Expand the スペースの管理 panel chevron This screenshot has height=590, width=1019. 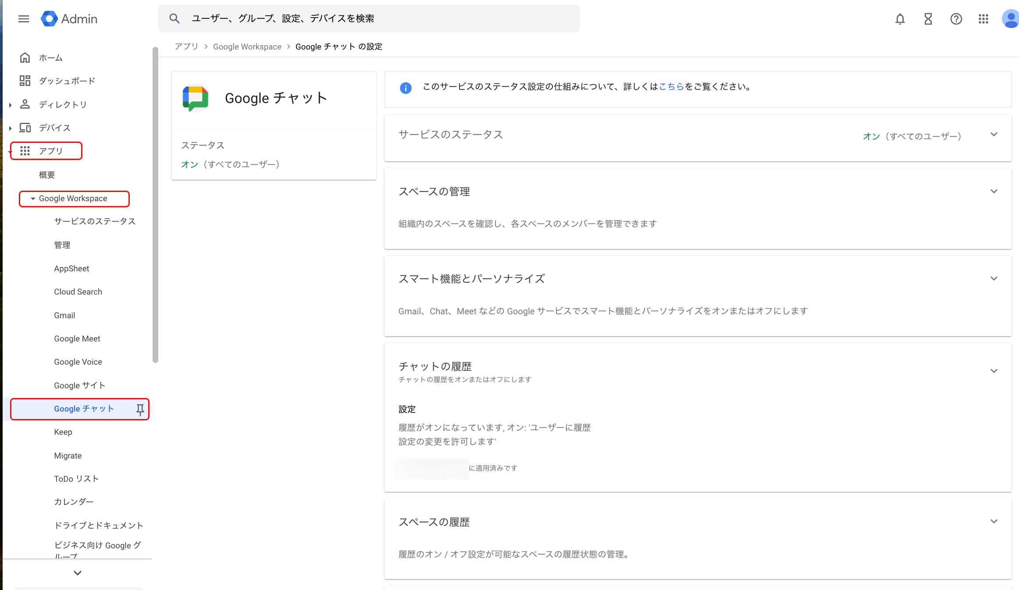(x=994, y=192)
